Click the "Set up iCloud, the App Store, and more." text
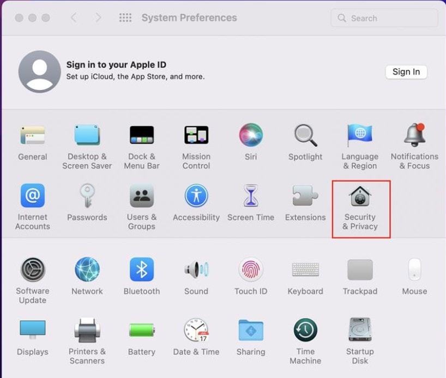Image resolution: width=446 pixels, height=378 pixels. click(135, 76)
